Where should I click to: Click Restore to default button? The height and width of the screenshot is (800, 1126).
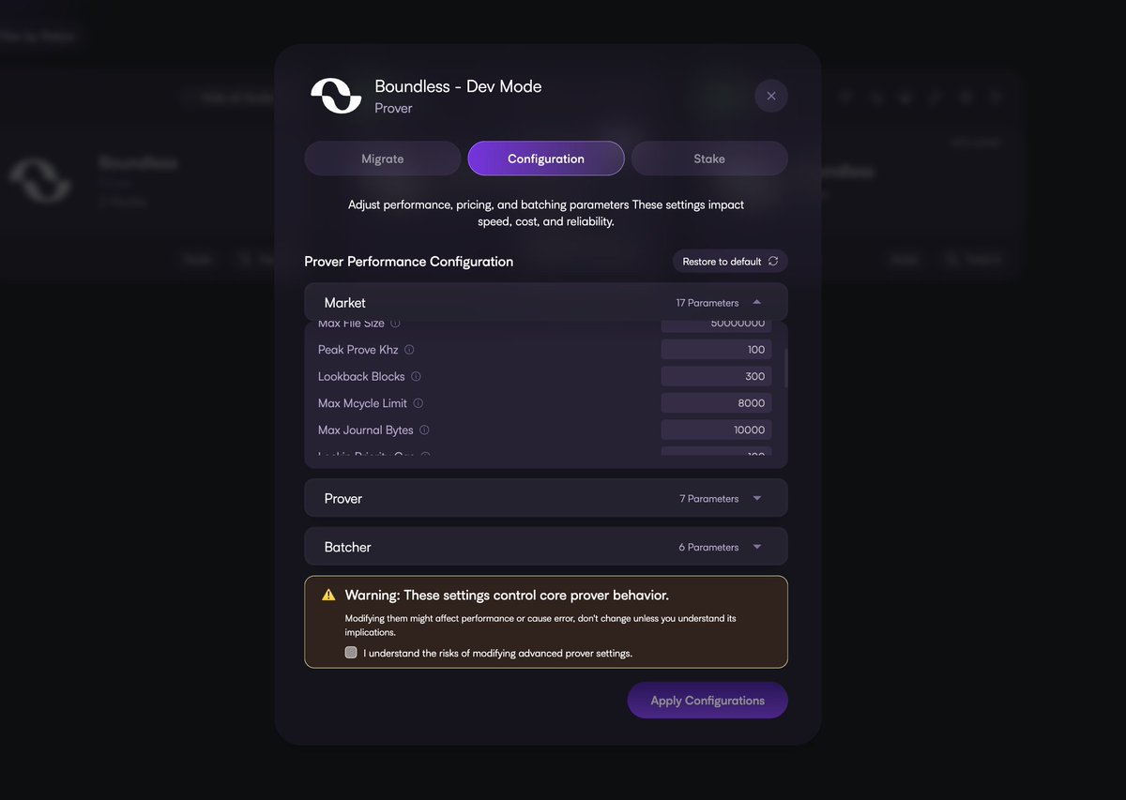[730, 261]
